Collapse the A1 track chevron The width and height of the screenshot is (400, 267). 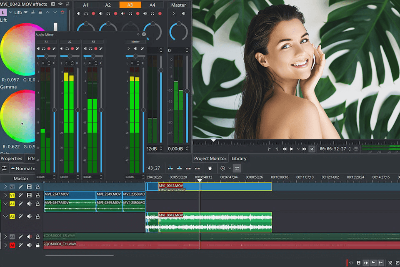[x=5, y=204]
